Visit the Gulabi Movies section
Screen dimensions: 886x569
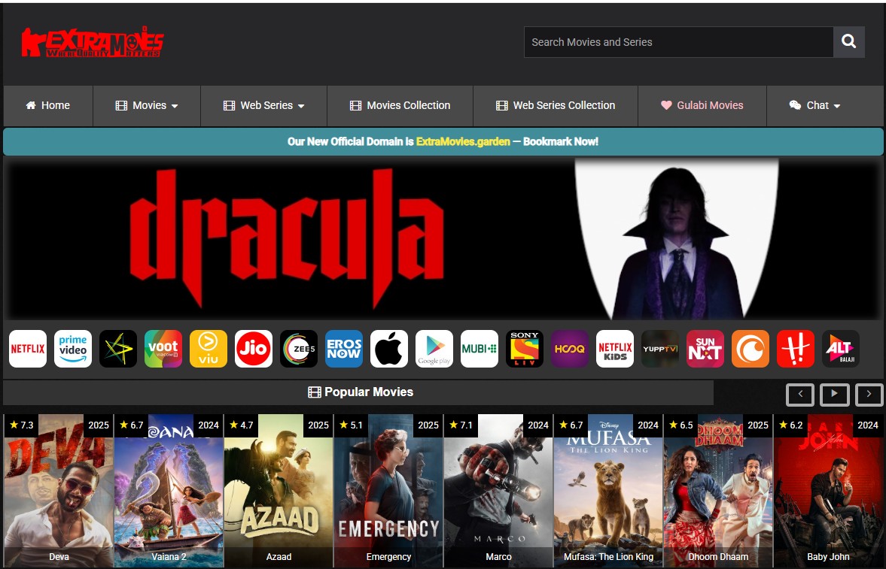point(702,105)
